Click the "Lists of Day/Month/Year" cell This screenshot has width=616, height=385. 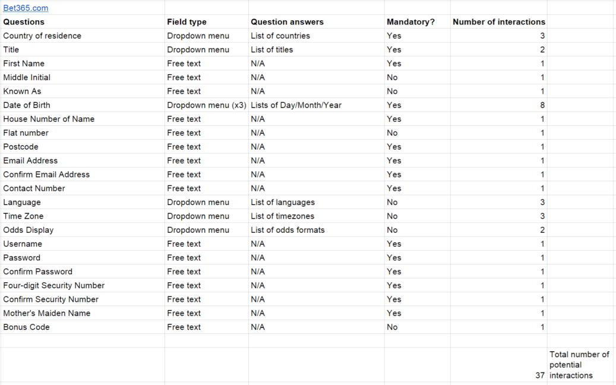coord(296,105)
